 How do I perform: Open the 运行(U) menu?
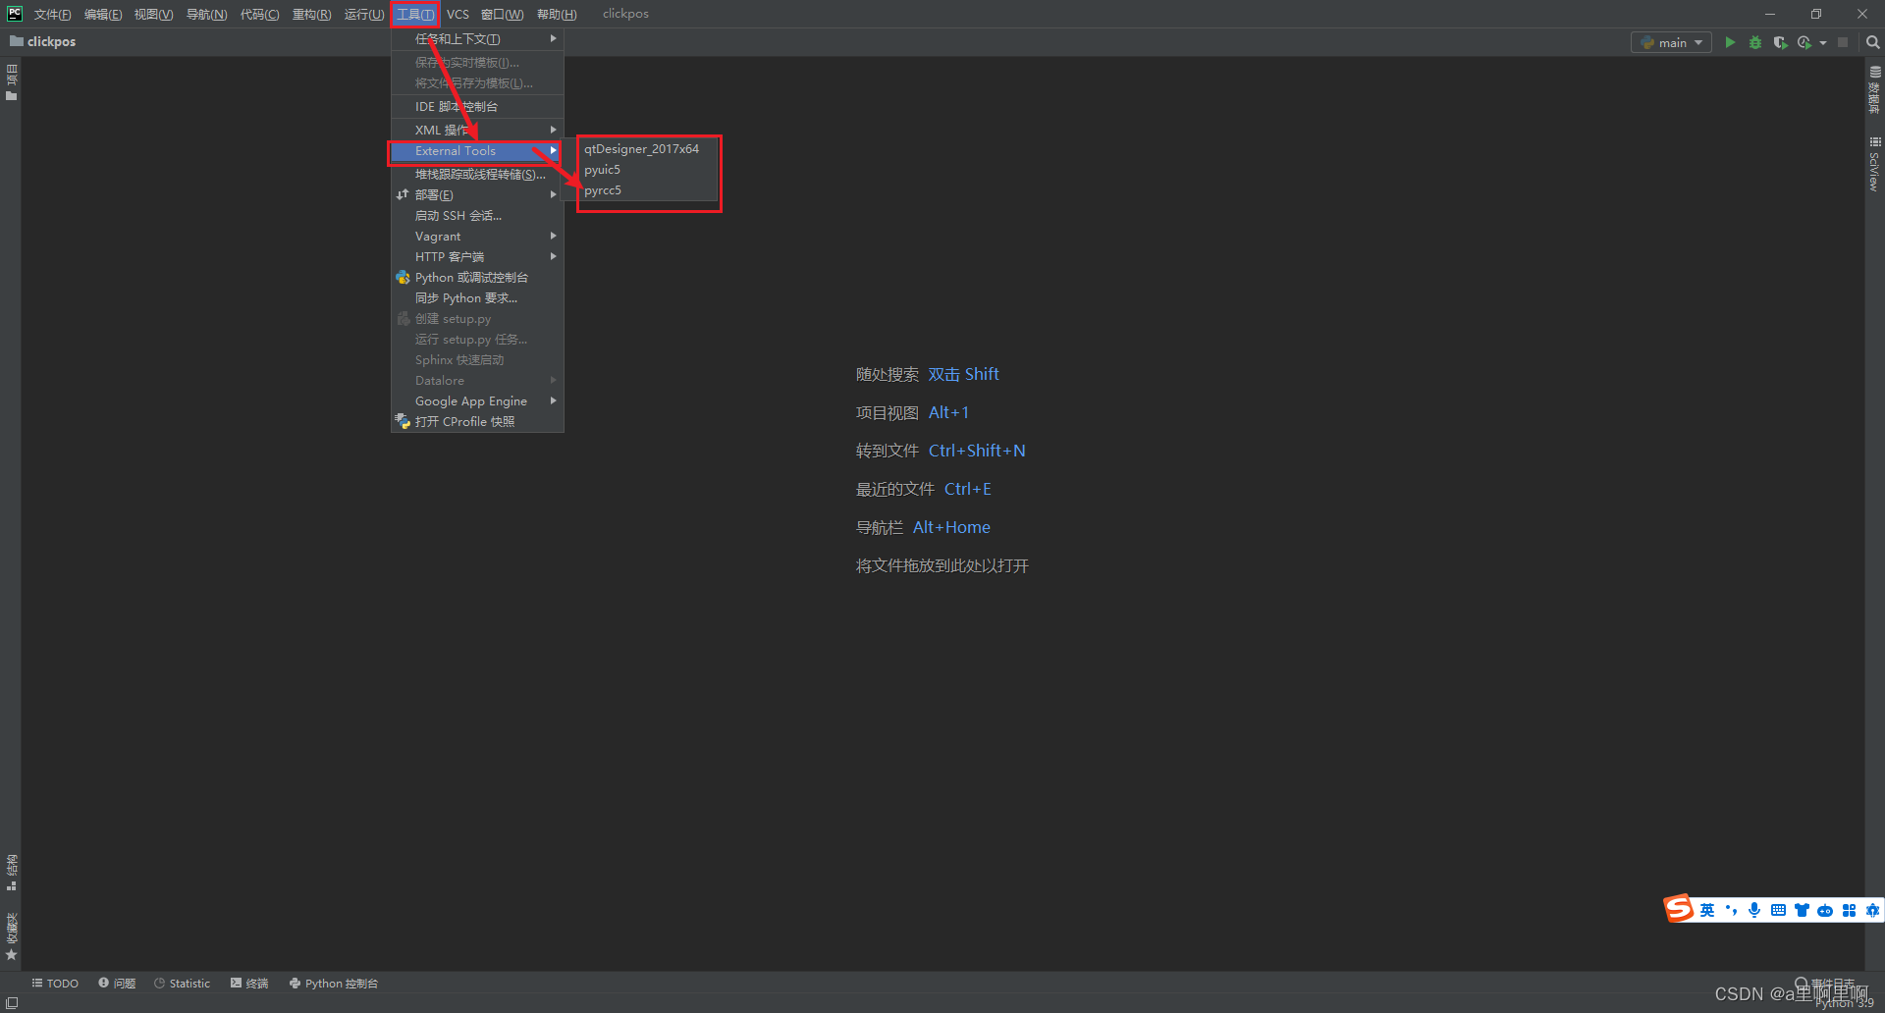363,14
